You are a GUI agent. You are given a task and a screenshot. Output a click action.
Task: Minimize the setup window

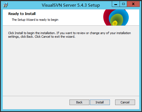[116, 4]
